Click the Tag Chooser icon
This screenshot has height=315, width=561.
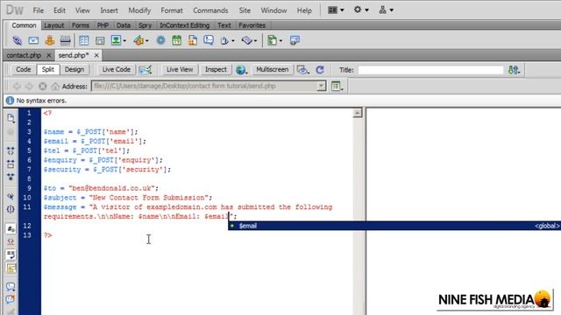[295, 40]
